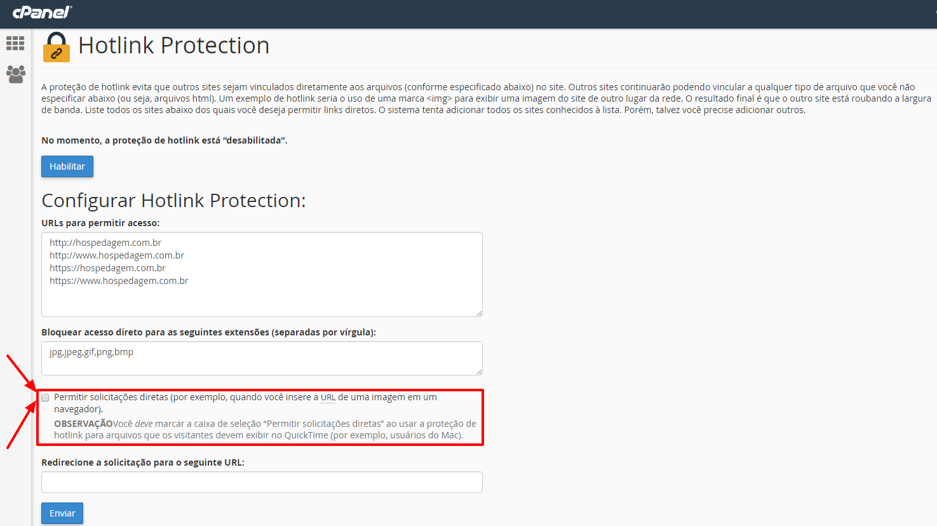Click the resize handle of the URLs text area
Image resolution: width=937 pixels, height=526 pixels.
(479, 313)
